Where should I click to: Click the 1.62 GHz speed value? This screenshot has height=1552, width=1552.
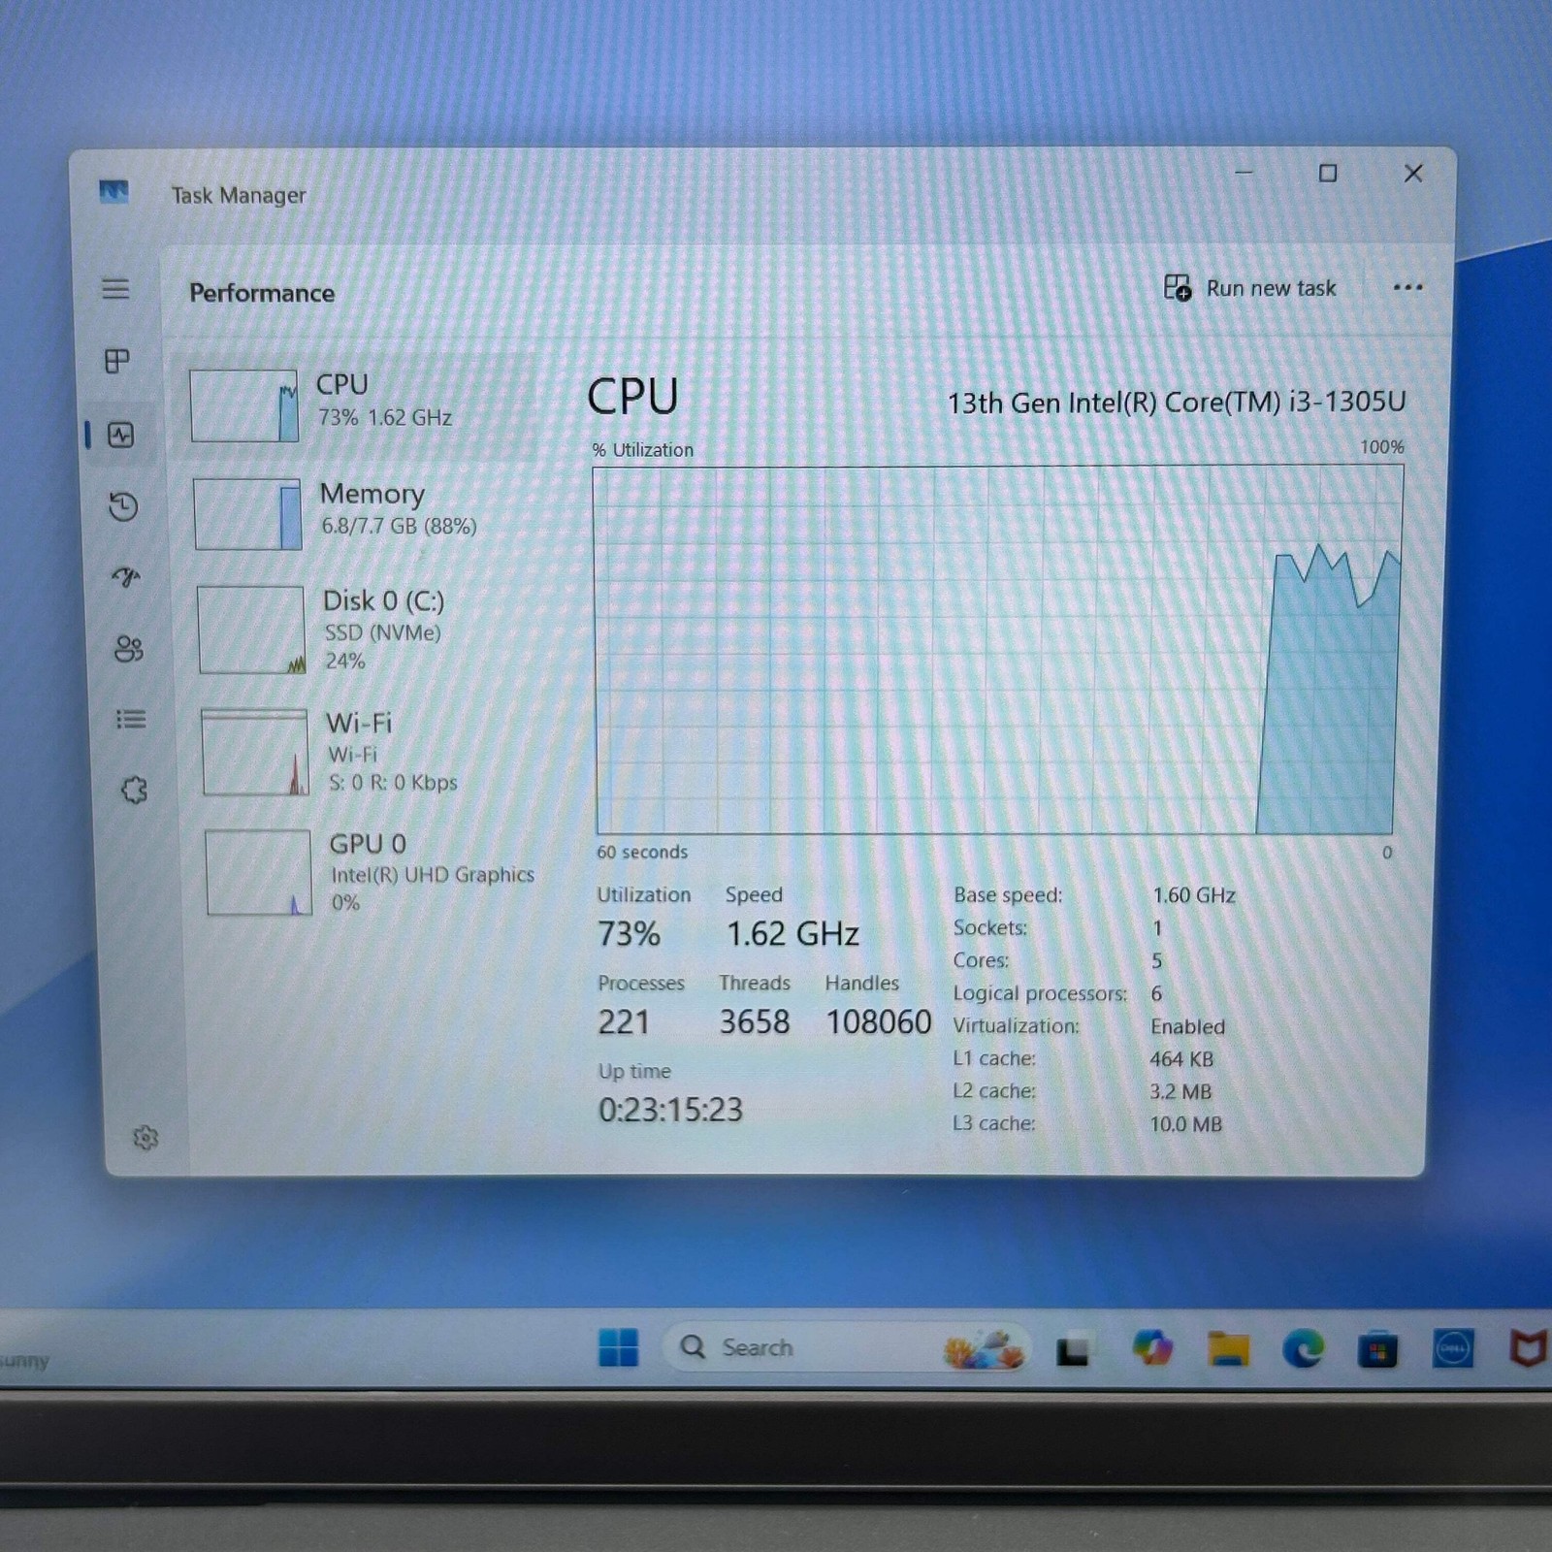coord(792,934)
